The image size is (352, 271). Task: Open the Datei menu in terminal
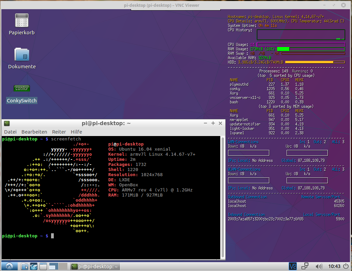click(10, 132)
